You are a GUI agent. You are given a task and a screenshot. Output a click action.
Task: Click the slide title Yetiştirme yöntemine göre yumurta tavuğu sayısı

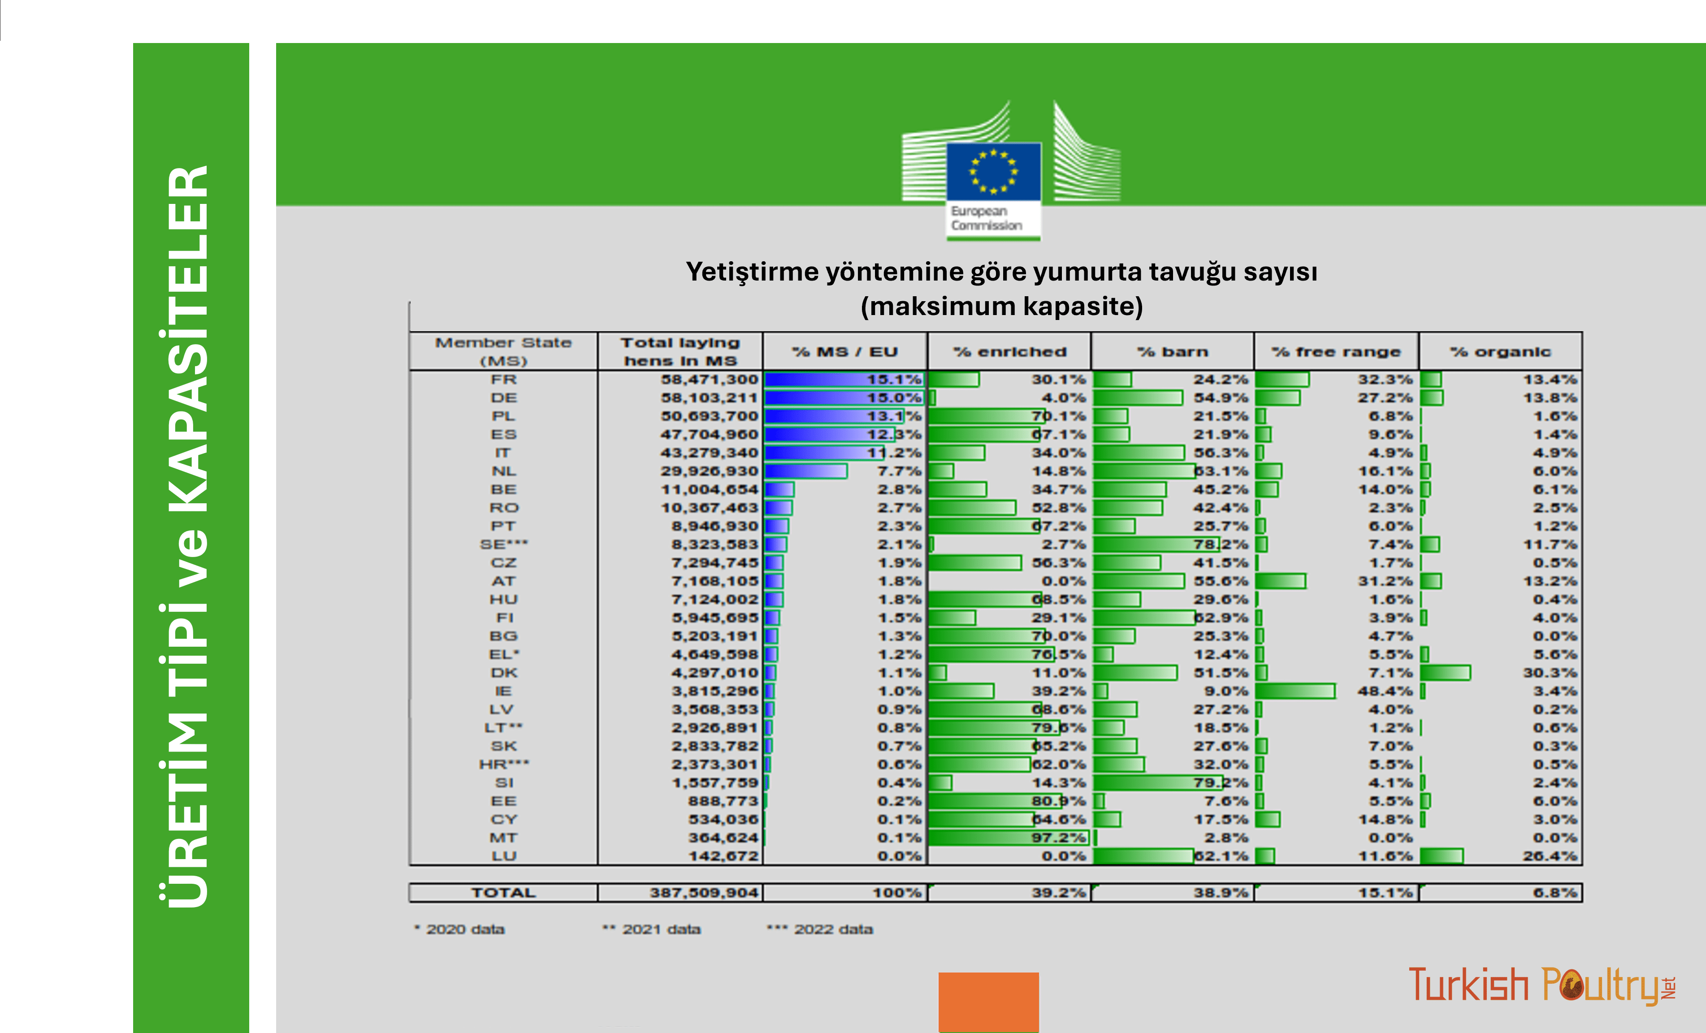coord(1001,272)
